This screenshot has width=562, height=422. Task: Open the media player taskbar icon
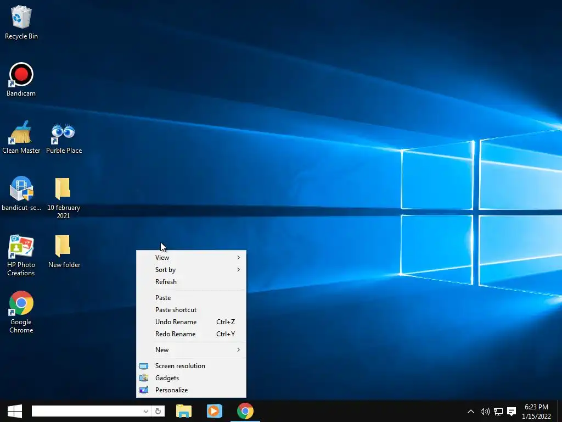pos(215,411)
